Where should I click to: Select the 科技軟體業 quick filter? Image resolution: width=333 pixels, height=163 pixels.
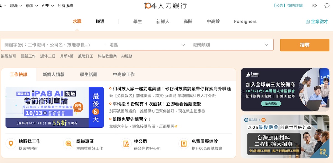point(107,56)
